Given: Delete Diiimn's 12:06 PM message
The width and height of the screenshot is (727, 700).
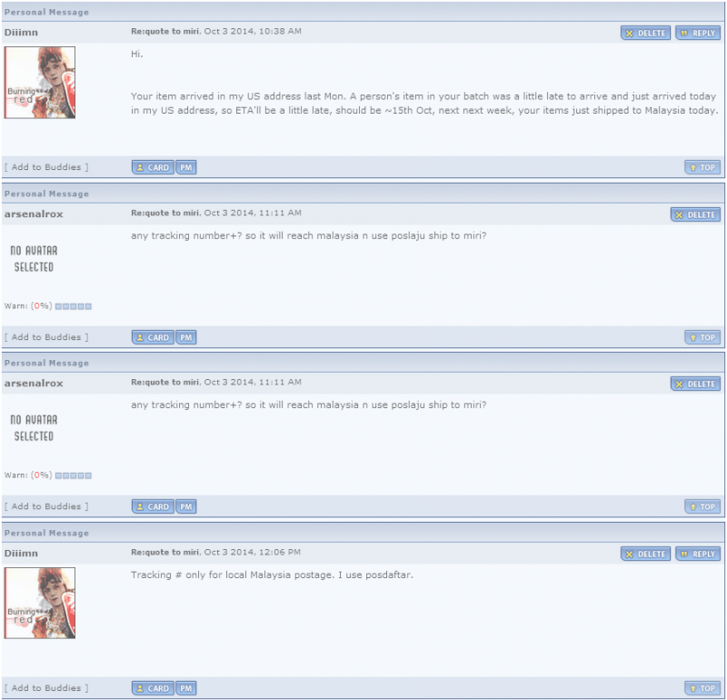Looking at the screenshot, I should click(x=645, y=554).
